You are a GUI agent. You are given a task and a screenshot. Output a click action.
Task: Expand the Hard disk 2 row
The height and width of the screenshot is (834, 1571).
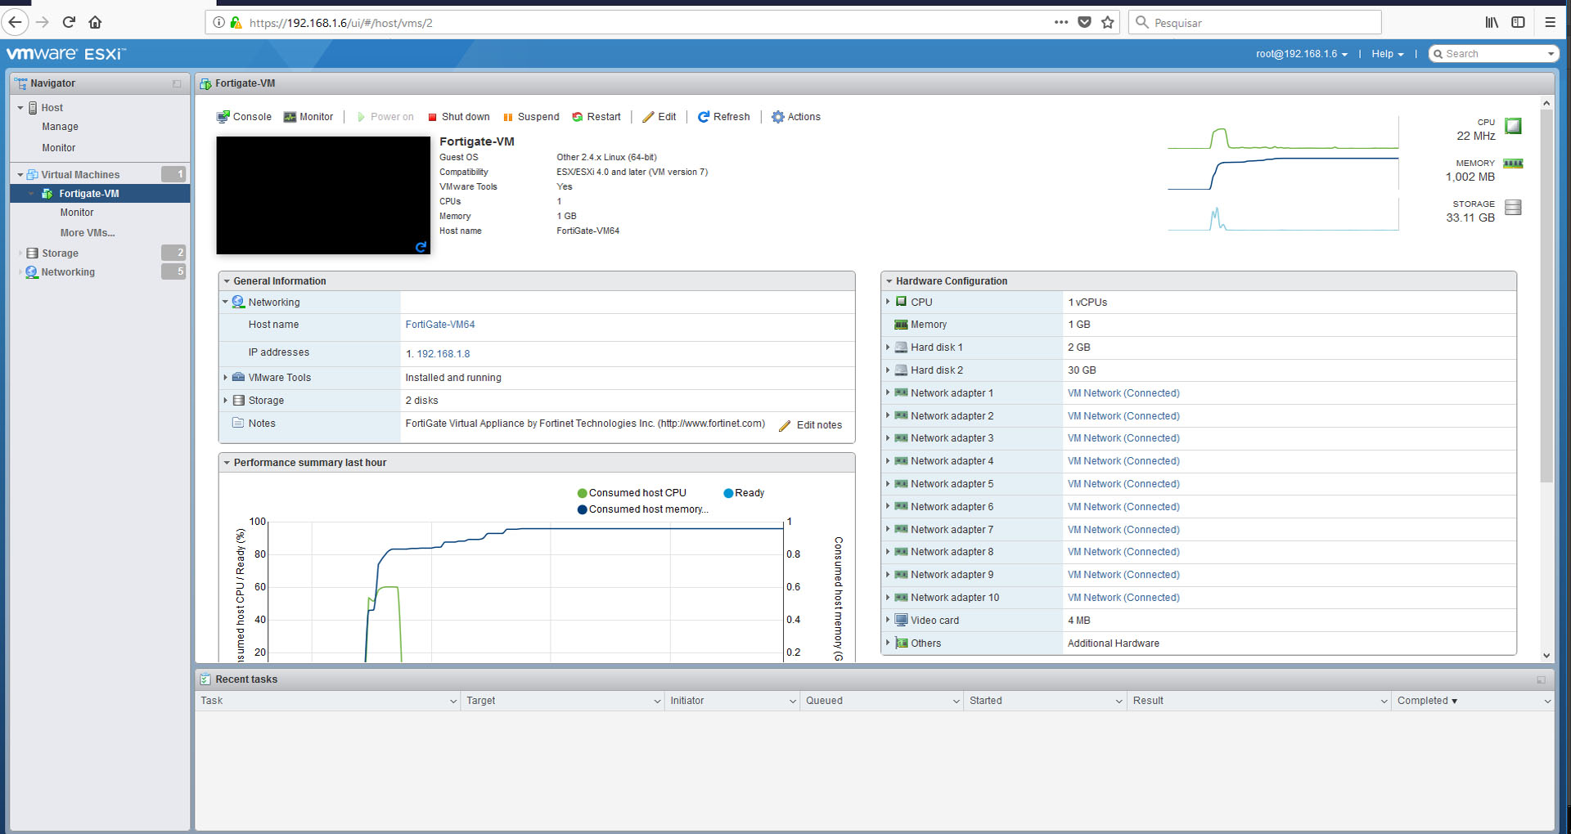(x=887, y=370)
